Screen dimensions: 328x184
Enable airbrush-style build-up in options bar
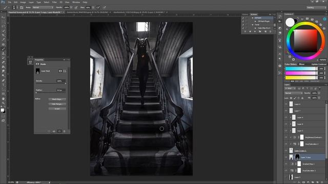click(x=98, y=8)
